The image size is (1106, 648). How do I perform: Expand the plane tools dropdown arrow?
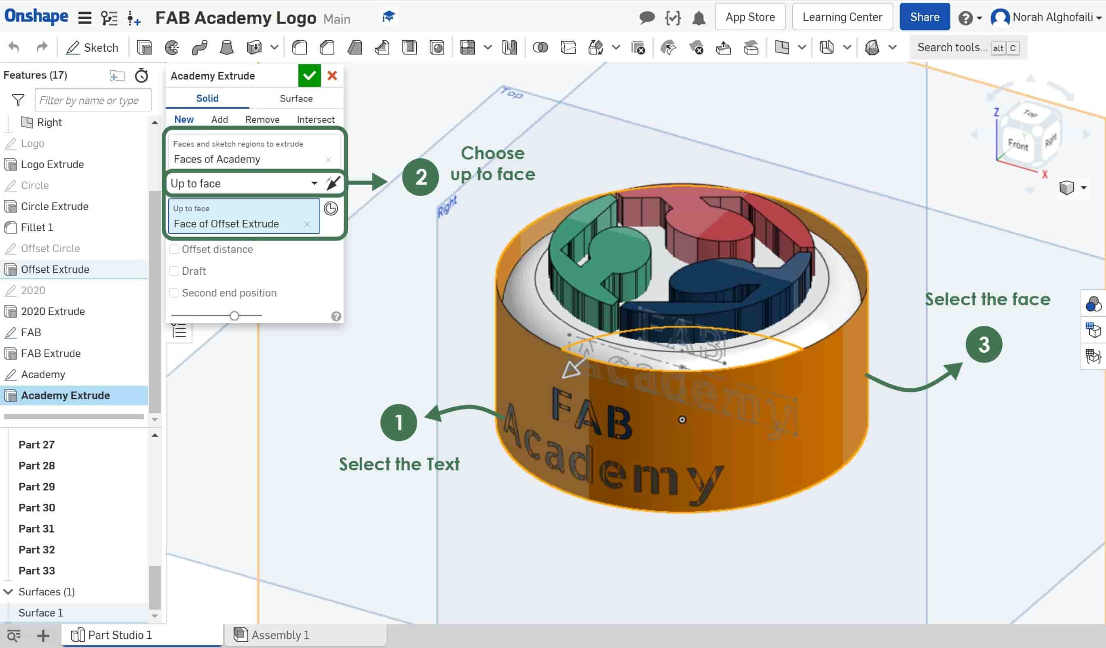click(802, 47)
